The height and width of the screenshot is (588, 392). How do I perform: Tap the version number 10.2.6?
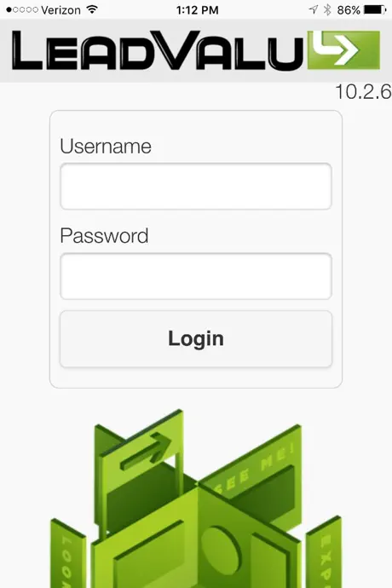point(363,92)
